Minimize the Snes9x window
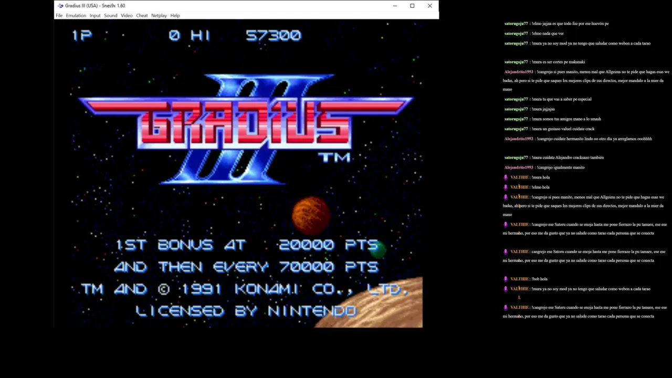 395,6
